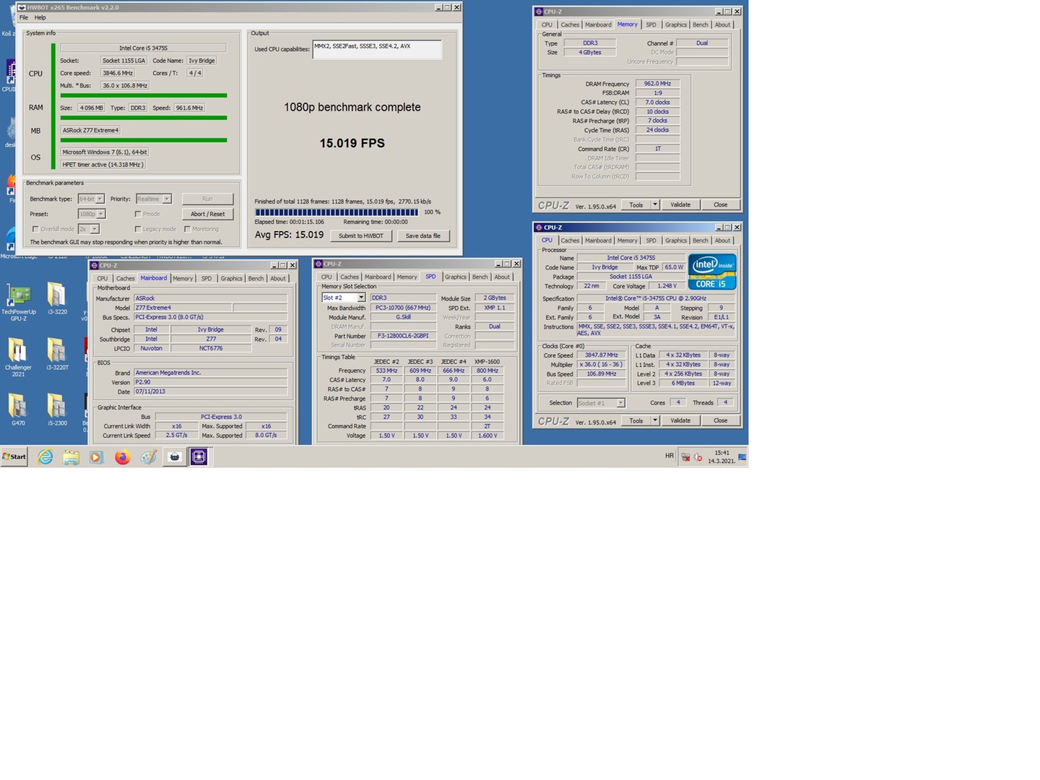Viewport: 1040px width, 780px height.
Task: Launch Firefox from the taskbar
Action: tap(122, 456)
